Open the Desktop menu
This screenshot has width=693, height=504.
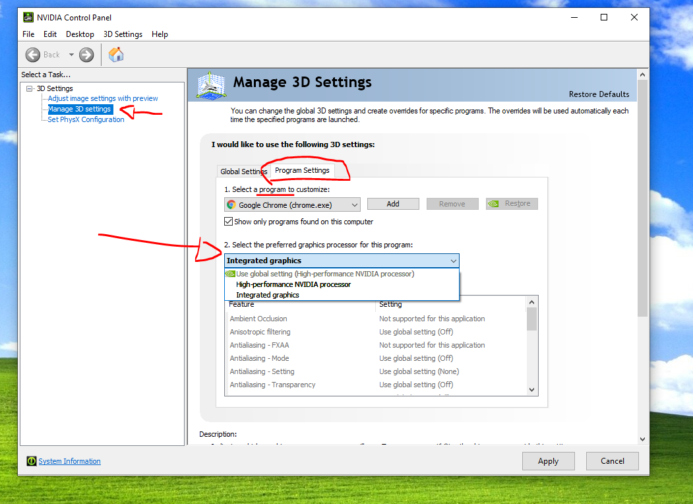coord(80,34)
